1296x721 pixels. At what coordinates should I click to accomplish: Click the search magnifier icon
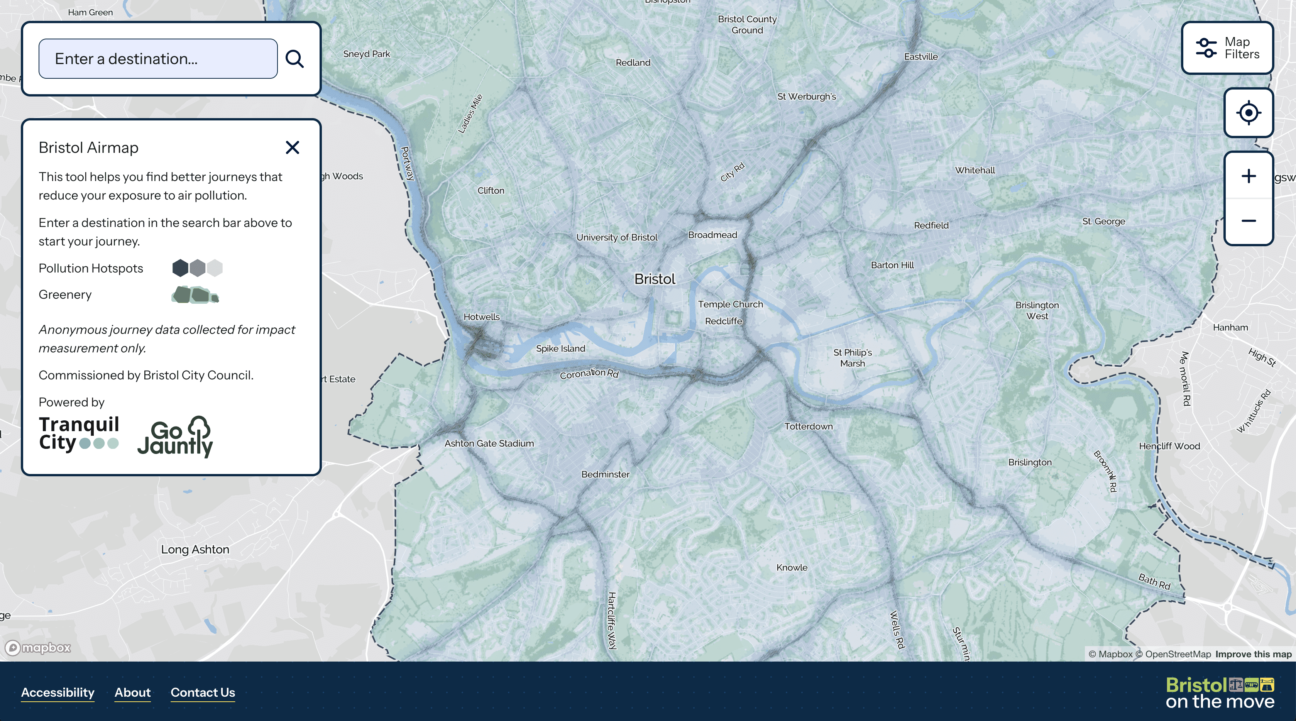(x=294, y=59)
